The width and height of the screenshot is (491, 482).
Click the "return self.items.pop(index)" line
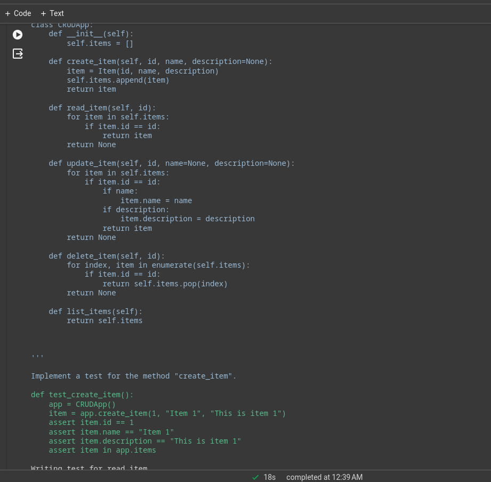[x=165, y=284]
